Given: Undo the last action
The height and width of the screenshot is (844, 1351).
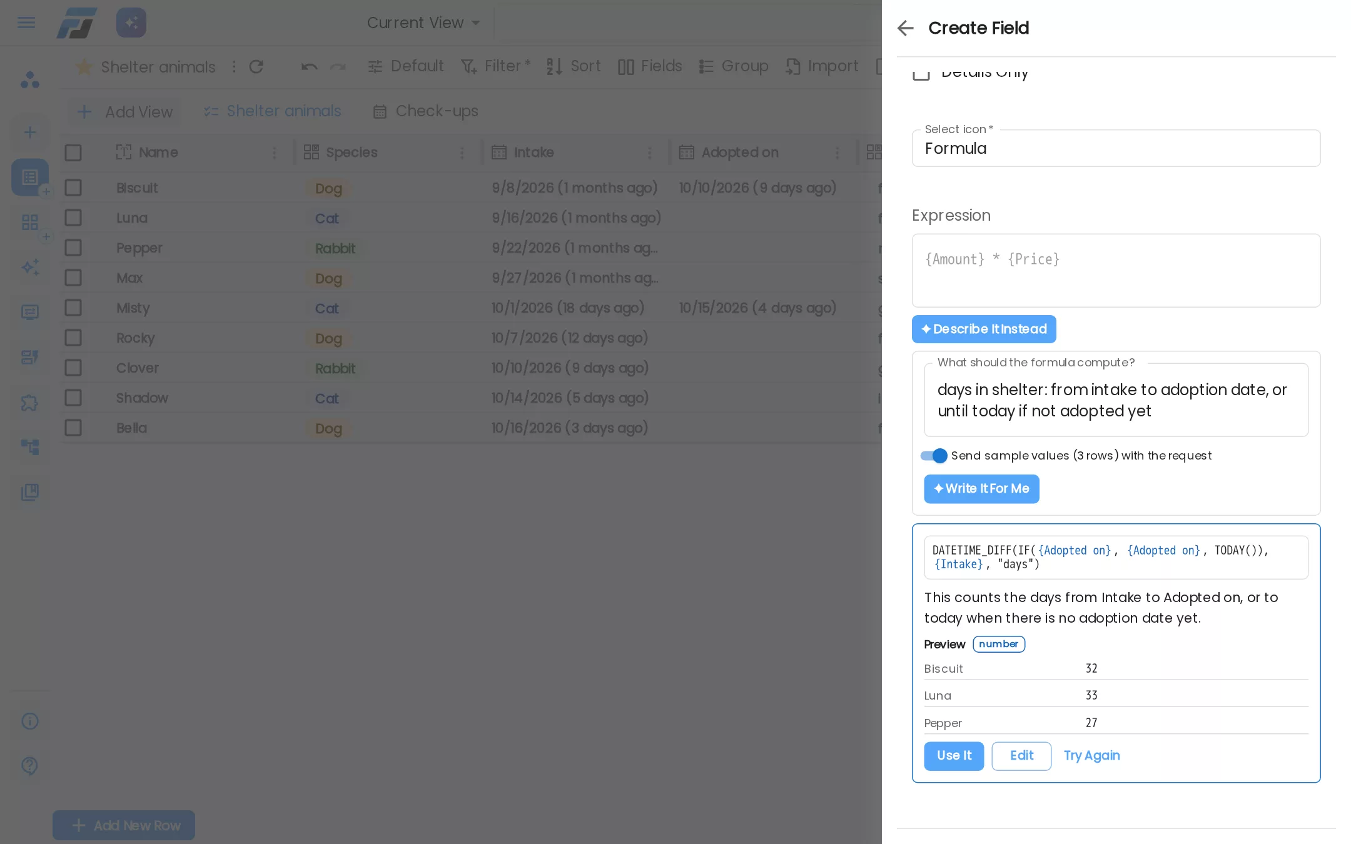Looking at the screenshot, I should 309,66.
